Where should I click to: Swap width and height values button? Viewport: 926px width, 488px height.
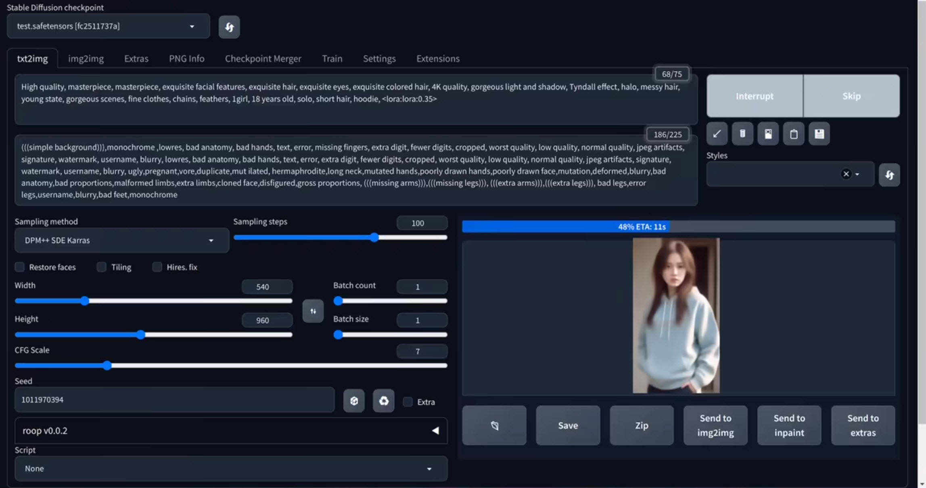pyautogui.click(x=313, y=311)
